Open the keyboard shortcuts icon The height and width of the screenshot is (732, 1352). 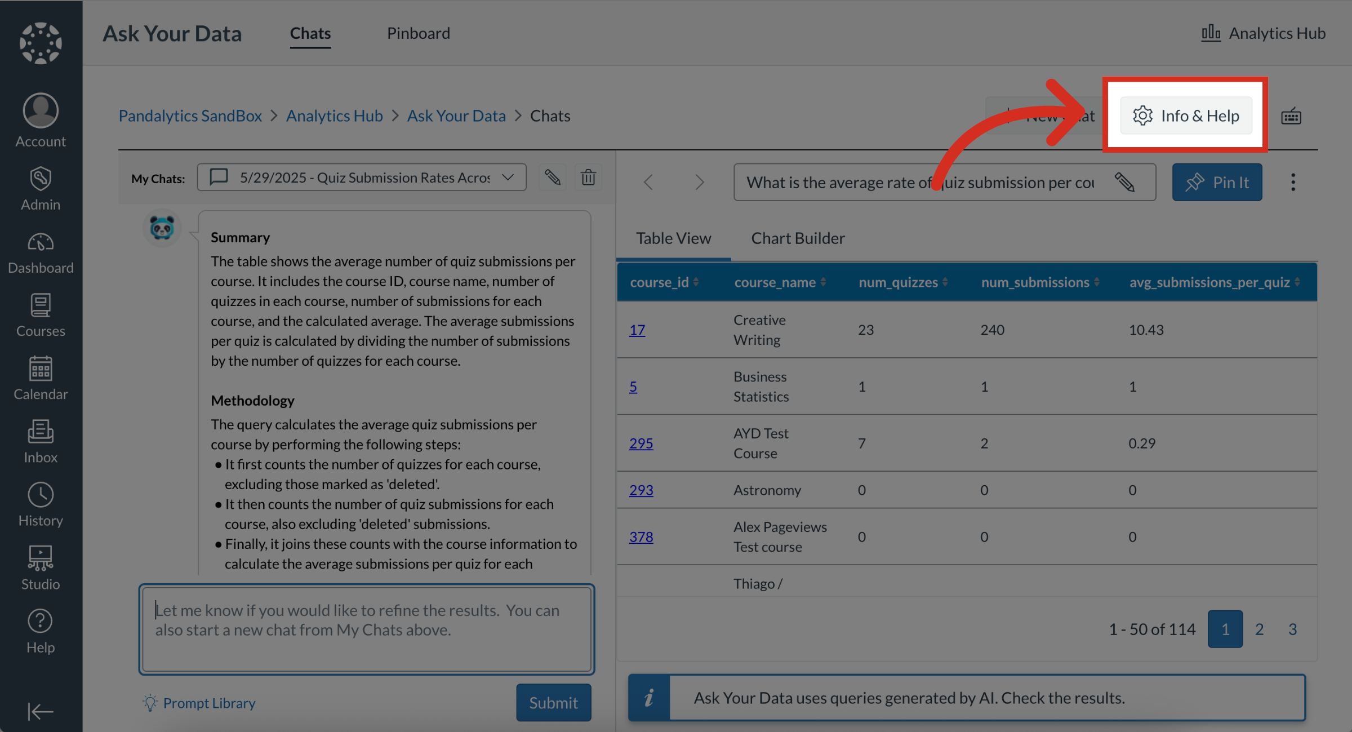[1291, 116]
